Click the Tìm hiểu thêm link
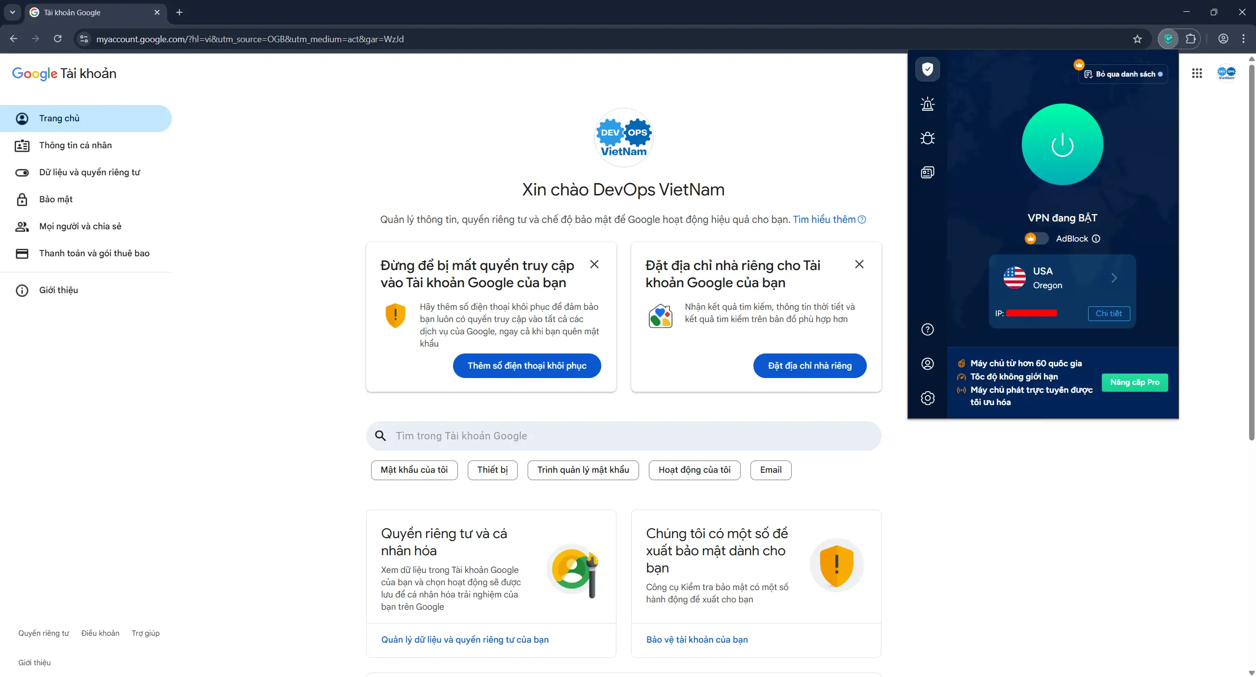The image size is (1256, 677). coord(829,219)
